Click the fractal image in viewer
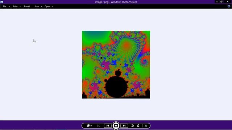Image resolution: width=232 pixels, height=130 pixels. pos(116,65)
